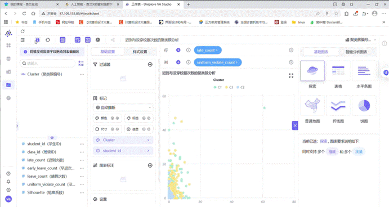The width and height of the screenshot is (389, 207).
Task: Open the floating assistant icon on right edge
Action: tap(386, 73)
